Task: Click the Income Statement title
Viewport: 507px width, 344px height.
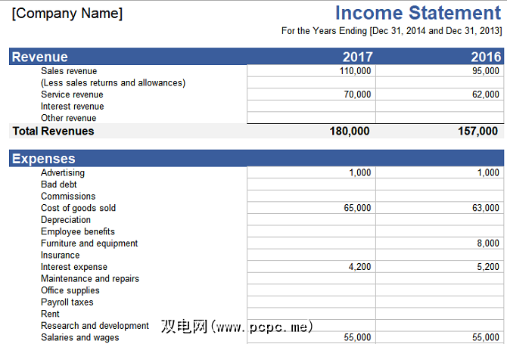Action: click(x=418, y=13)
